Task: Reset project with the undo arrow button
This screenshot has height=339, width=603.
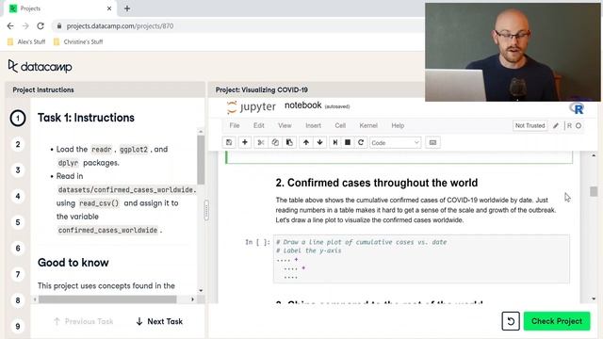Action: (511, 321)
